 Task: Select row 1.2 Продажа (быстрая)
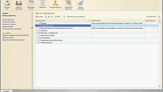pos(97,26)
